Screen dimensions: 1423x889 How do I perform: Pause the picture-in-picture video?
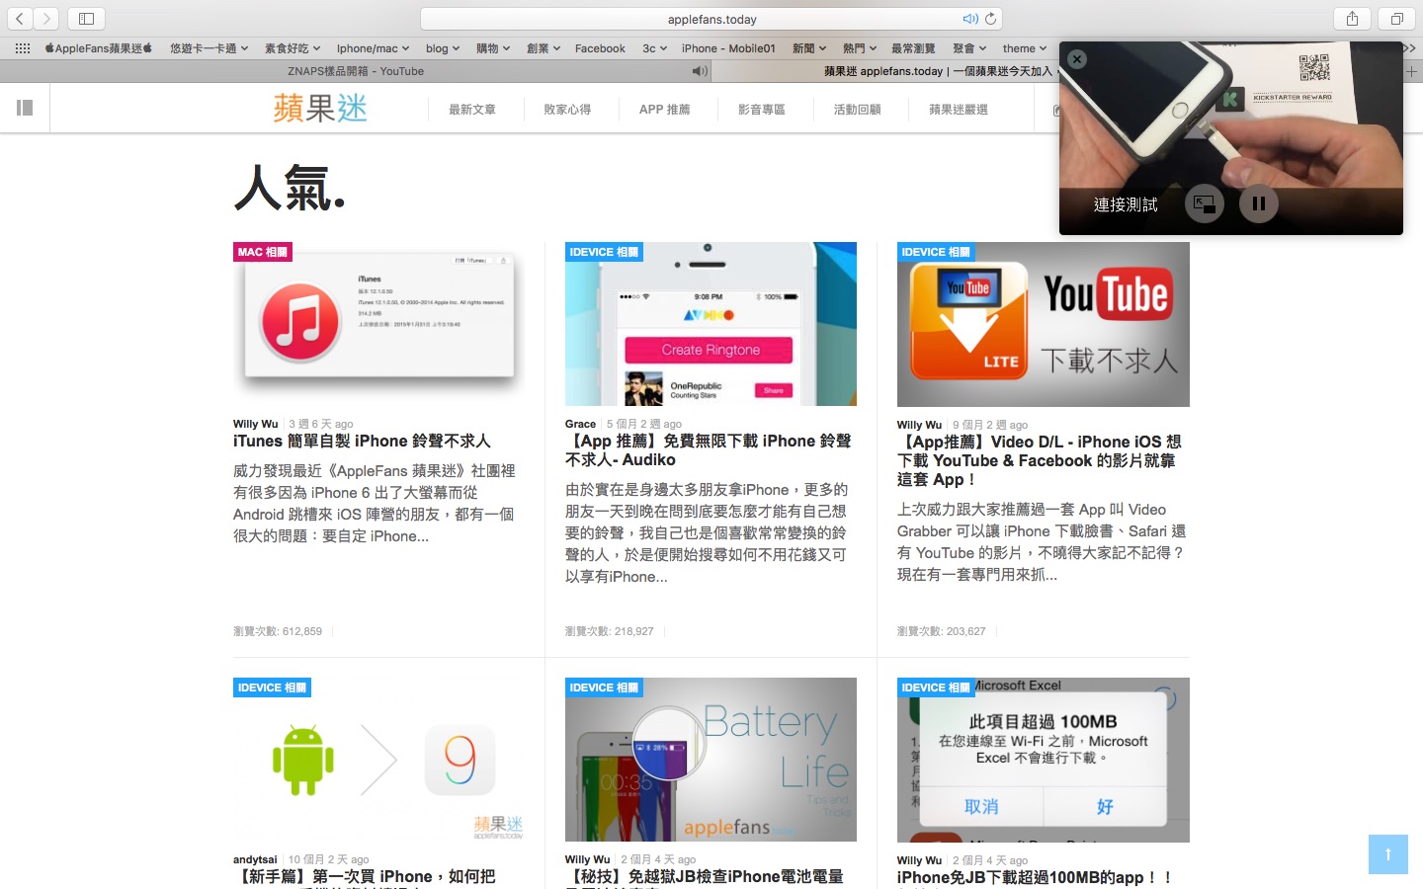pyautogui.click(x=1259, y=204)
